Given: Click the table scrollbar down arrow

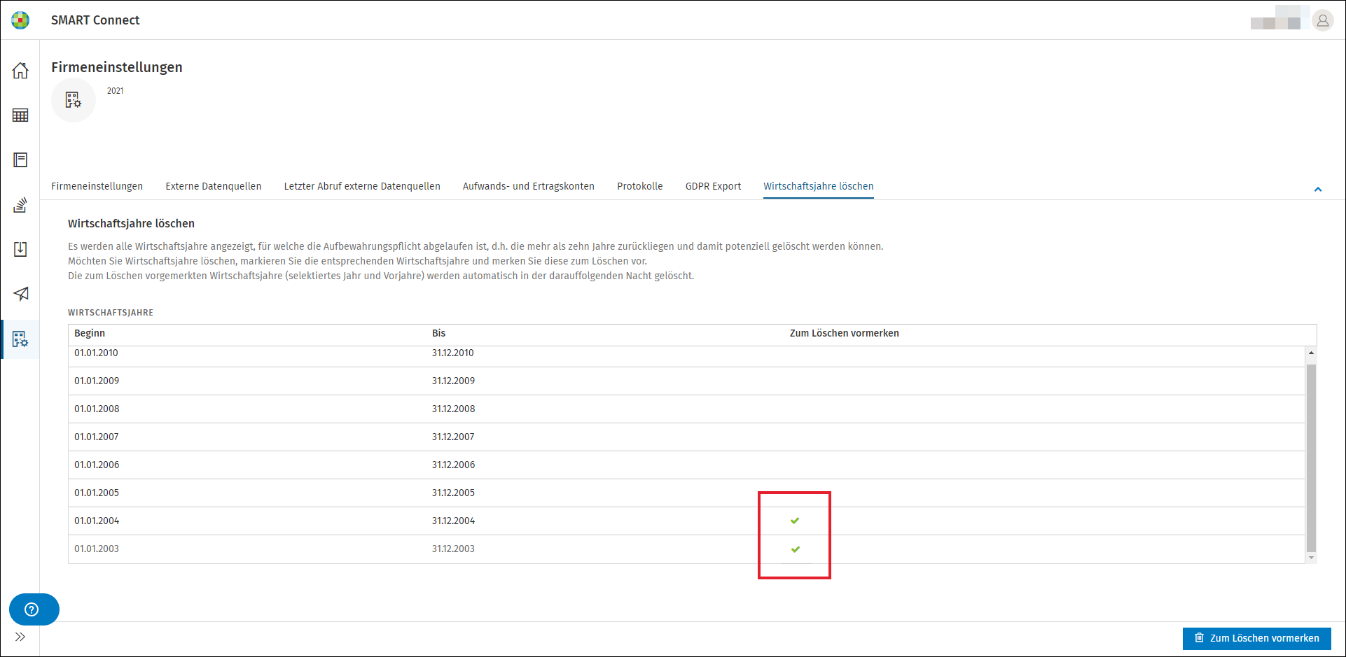Looking at the screenshot, I should click(x=1311, y=558).
